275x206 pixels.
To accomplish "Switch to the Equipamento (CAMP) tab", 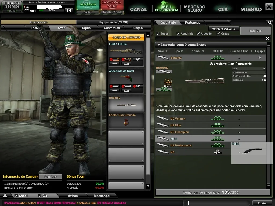I will 114,22.
